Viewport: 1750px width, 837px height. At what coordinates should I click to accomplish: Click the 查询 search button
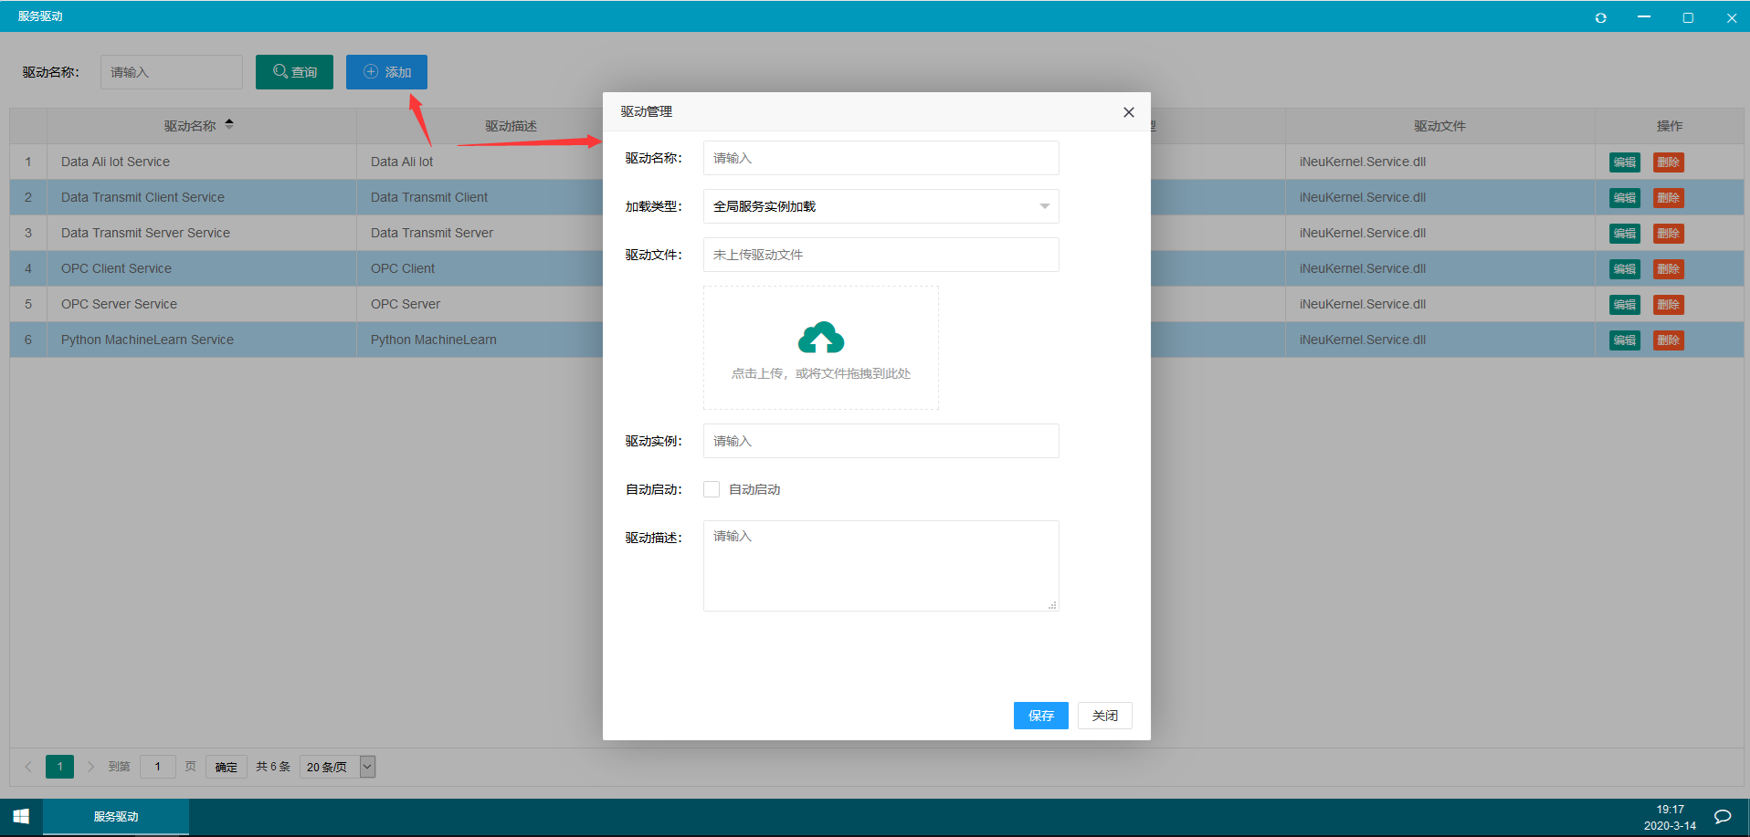(x=294, y=72)
